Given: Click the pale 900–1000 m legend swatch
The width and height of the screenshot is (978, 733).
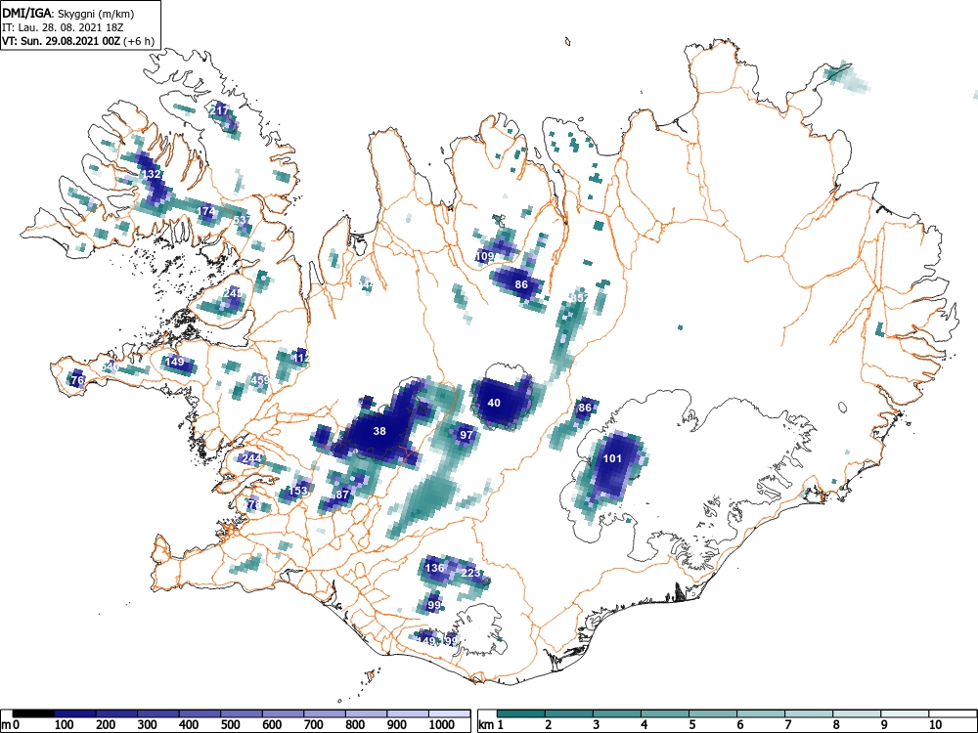Looking at the screenshot, I should click(408, 713).
